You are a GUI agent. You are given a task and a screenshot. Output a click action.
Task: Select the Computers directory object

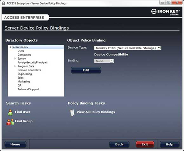[24, 55]
